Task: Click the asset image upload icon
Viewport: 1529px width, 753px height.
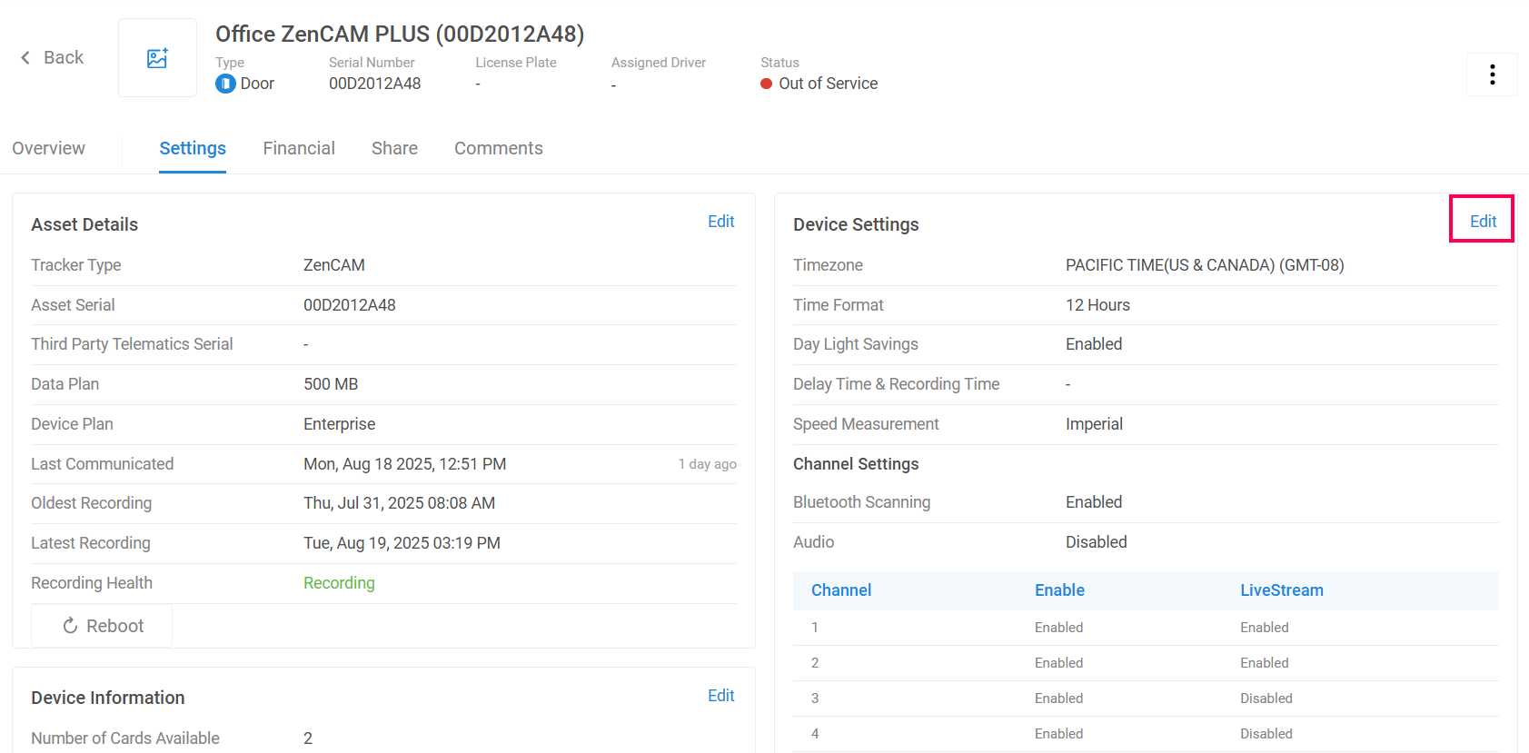Action: click(x=157, y=58)
